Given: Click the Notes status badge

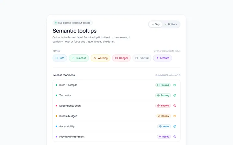Looking at the screenshot, I should pos(164,126).
